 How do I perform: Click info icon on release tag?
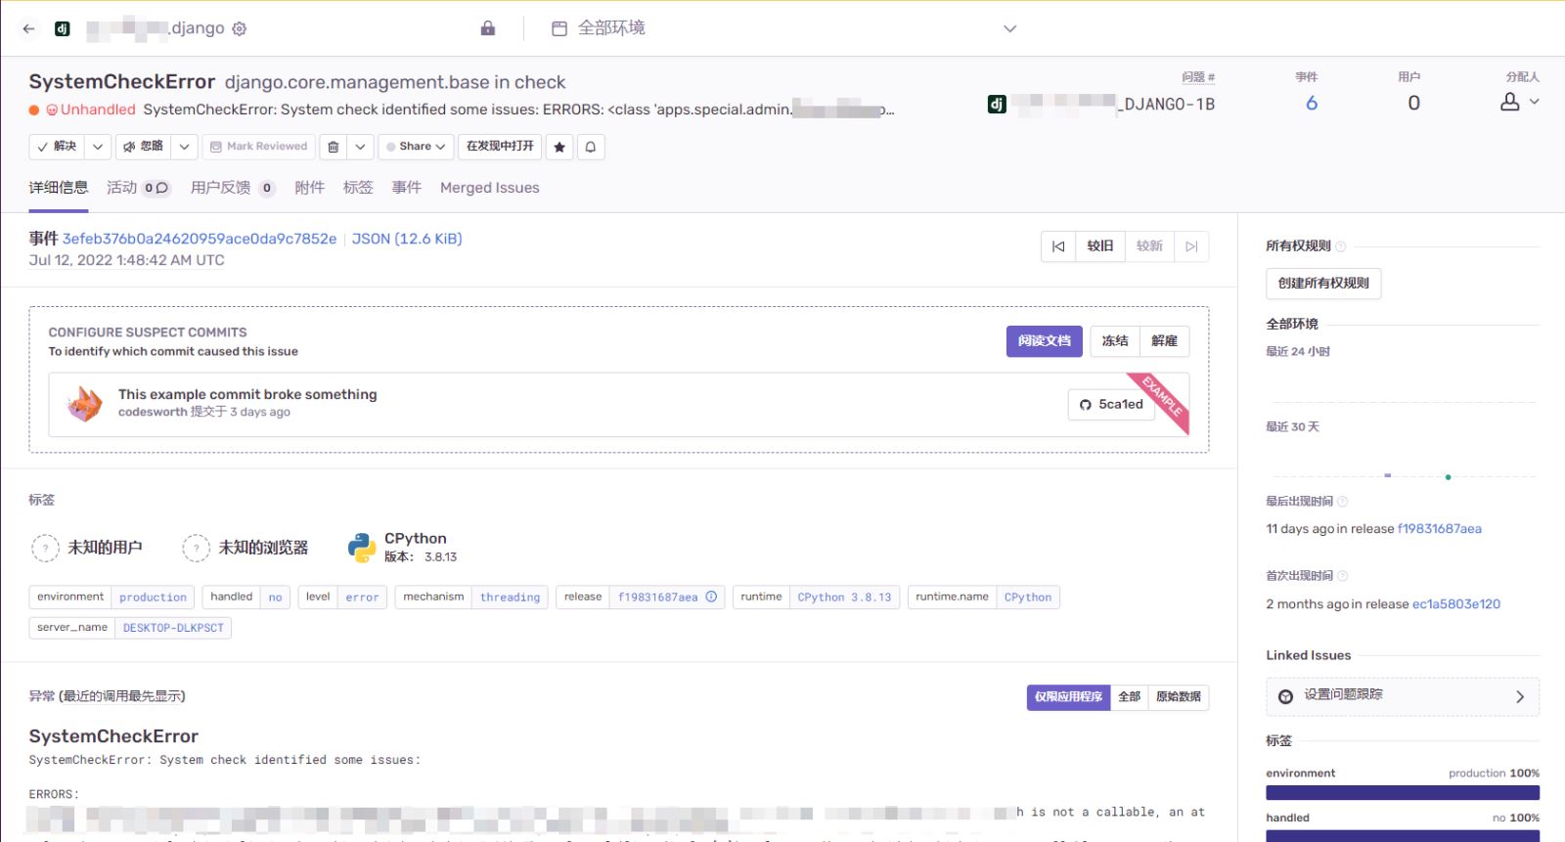coord(711,597)
